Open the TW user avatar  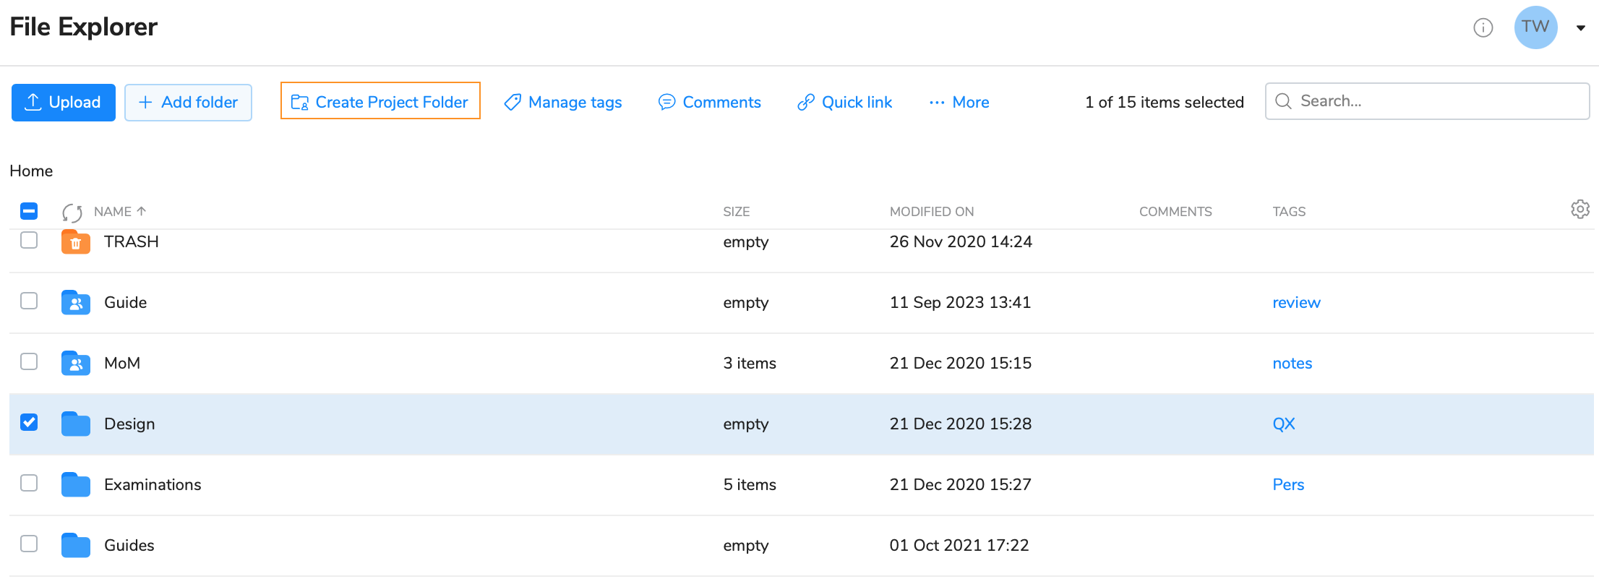[1535, 27]
